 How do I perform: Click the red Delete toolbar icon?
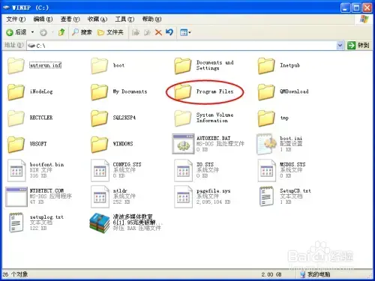pyautogui.click(x=158, y=32)
